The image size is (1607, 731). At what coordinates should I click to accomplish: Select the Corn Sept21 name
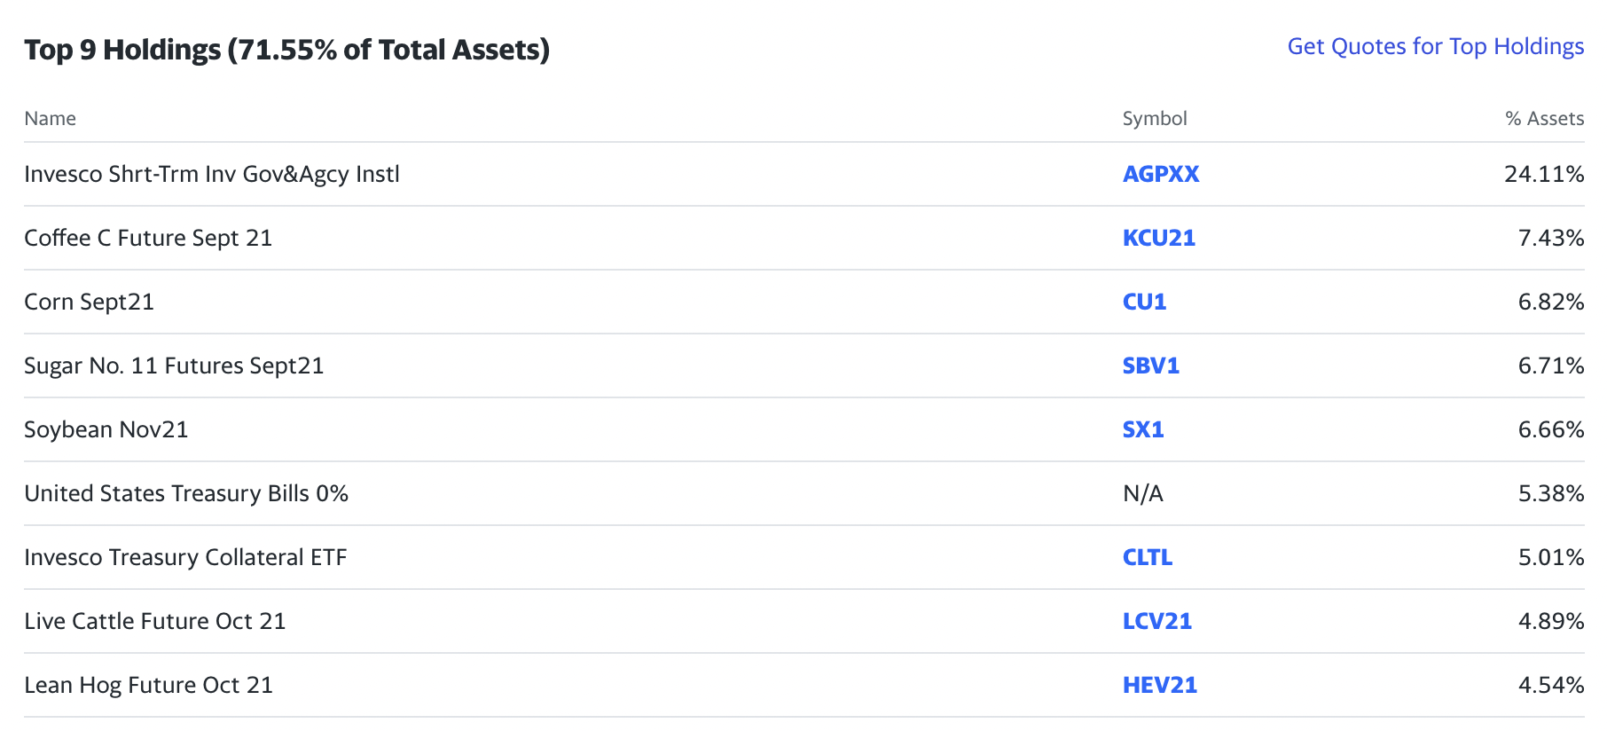pos(90,302)
